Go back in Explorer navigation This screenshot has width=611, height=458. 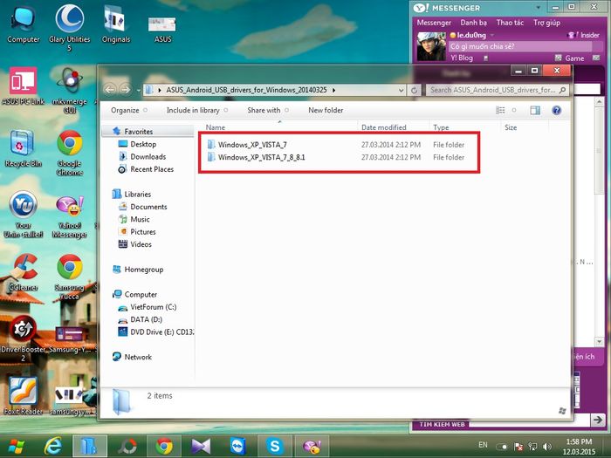click(110, 90)
